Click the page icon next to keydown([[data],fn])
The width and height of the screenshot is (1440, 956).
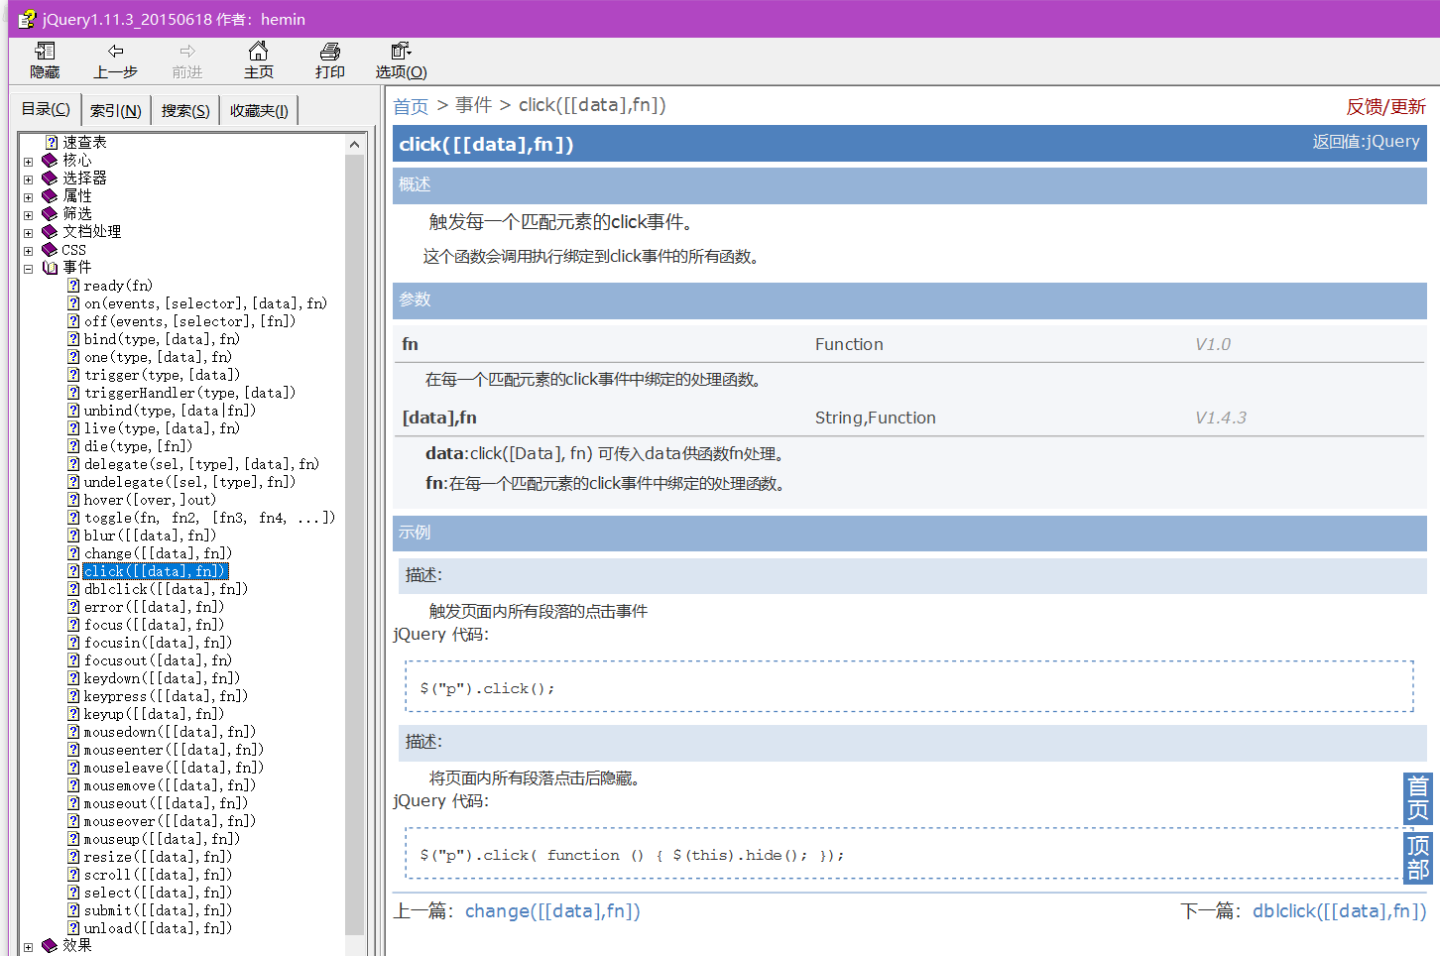73,678
